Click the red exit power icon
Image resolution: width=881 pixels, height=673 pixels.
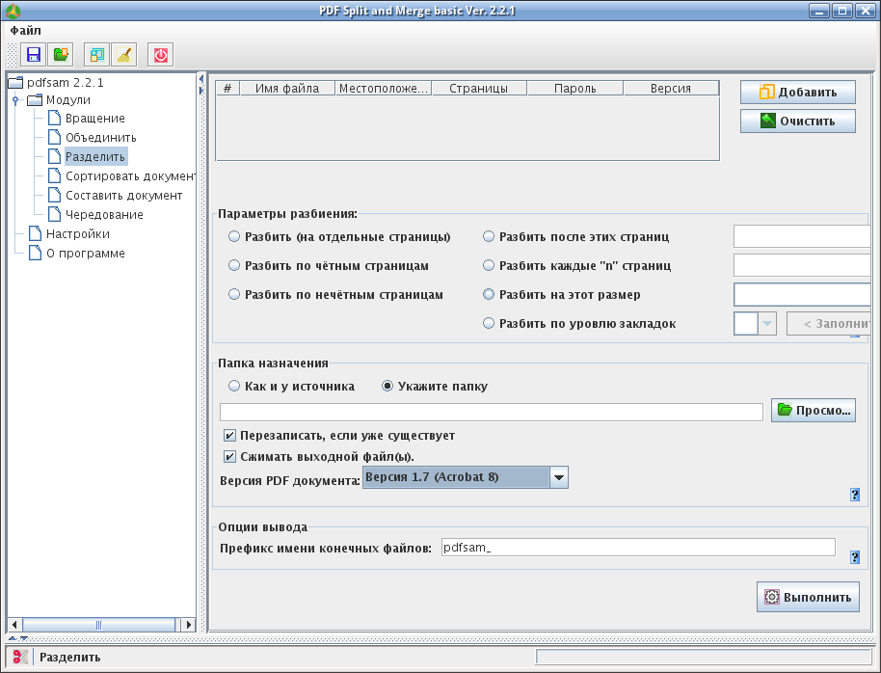coord(161,55)
